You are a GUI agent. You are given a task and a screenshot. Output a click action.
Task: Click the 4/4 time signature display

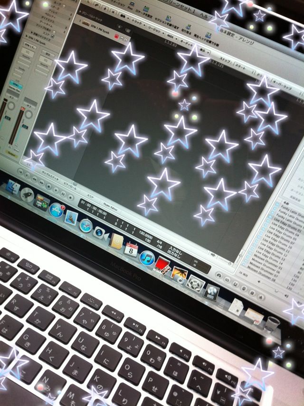tap(159, 243)
